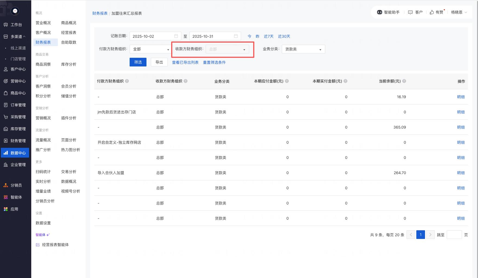Click help icon next to 当前余额(元) header

coord(404,81)
